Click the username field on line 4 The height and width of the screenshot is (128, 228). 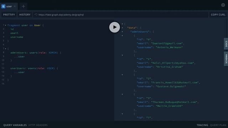[17, 37]
